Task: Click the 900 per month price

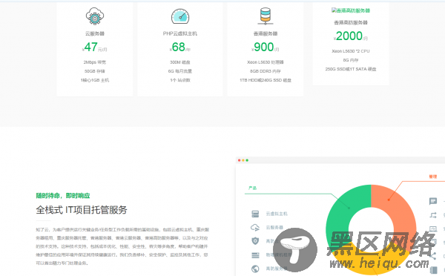Action: coord(266,47)
